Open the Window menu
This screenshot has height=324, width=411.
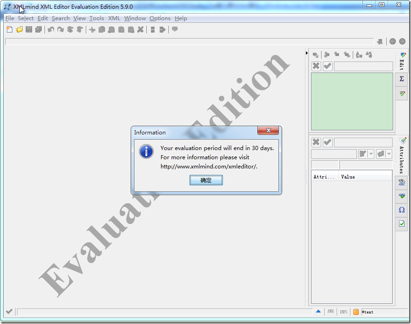pyautogui.click(x=135, y=18)
